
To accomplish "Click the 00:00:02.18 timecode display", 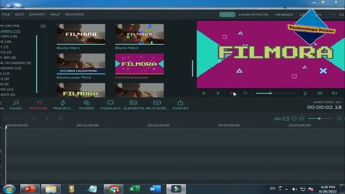I will (x=325, y=107).
